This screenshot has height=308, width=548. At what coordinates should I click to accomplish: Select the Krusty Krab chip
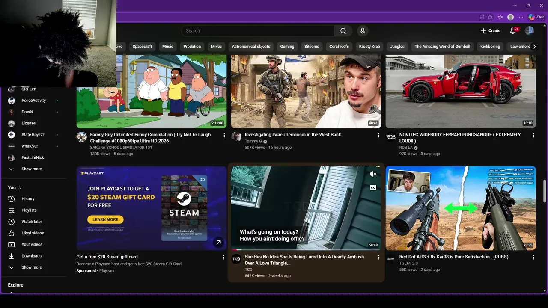369,47
